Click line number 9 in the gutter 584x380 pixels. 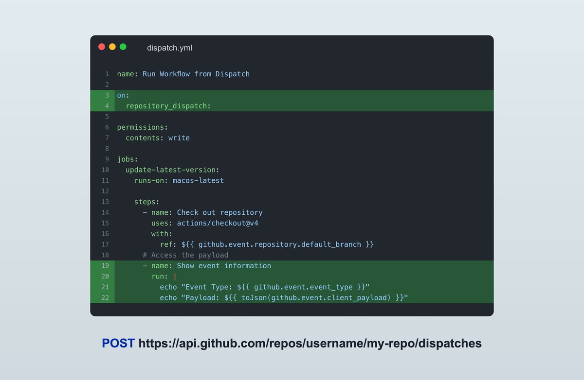107,159
